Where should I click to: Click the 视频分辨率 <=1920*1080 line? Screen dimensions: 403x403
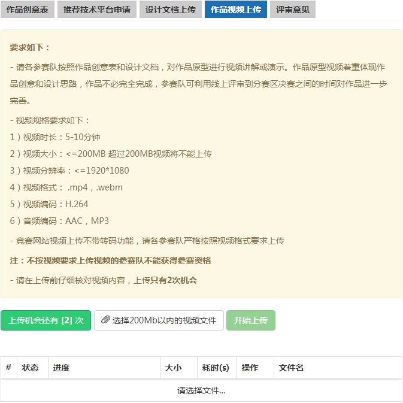[69, 171]
